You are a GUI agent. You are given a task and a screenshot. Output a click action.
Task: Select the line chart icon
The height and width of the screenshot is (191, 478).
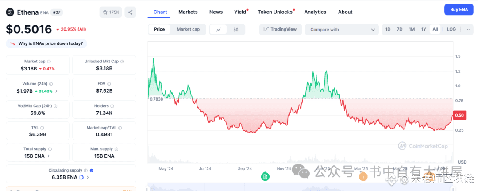tap(218, 30)
